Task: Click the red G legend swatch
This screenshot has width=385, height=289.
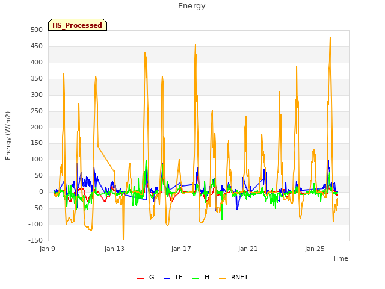Action: point(140,278)
